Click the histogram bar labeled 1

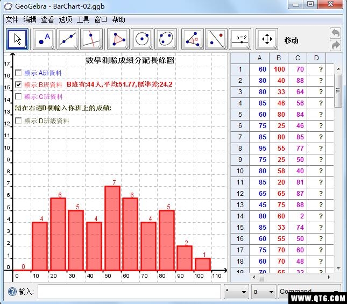pyautogui.click(x=203, y=264)
